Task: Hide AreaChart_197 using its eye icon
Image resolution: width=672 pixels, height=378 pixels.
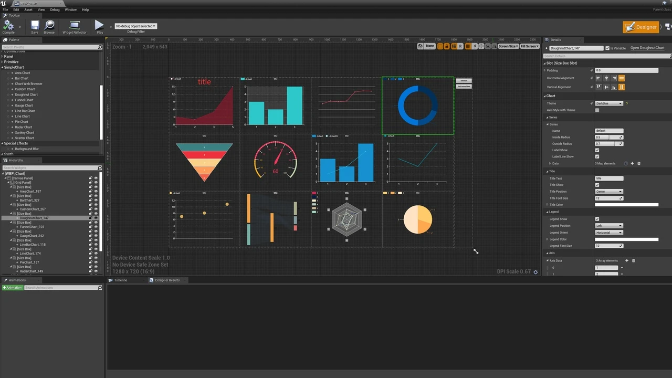Action: coord(96,192)
